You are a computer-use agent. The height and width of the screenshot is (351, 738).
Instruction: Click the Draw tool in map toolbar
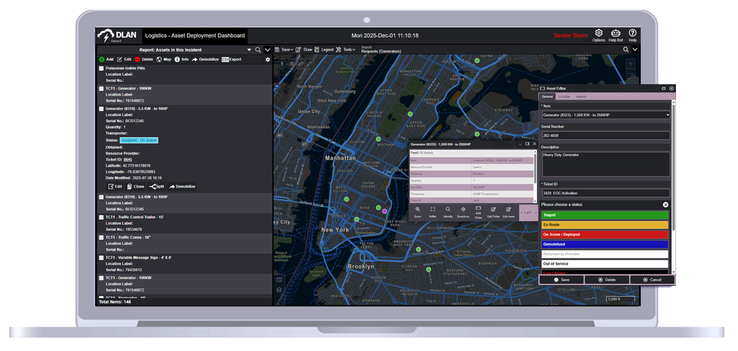click(x=304, y=50)
